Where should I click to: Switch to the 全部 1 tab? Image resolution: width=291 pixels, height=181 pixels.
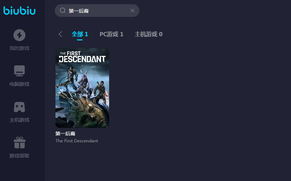point(80,34)
